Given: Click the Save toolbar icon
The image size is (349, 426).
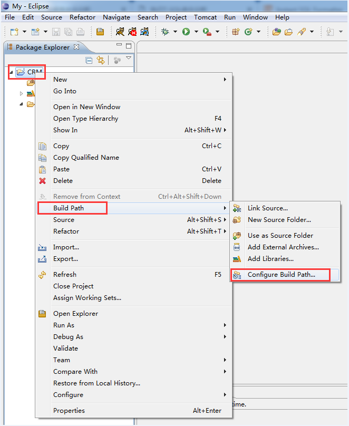Looking at the screenshot, I should (56, 32).
